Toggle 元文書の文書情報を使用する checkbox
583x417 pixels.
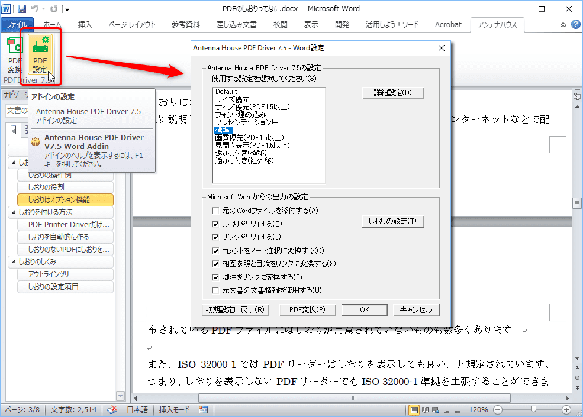click(216, 290)
